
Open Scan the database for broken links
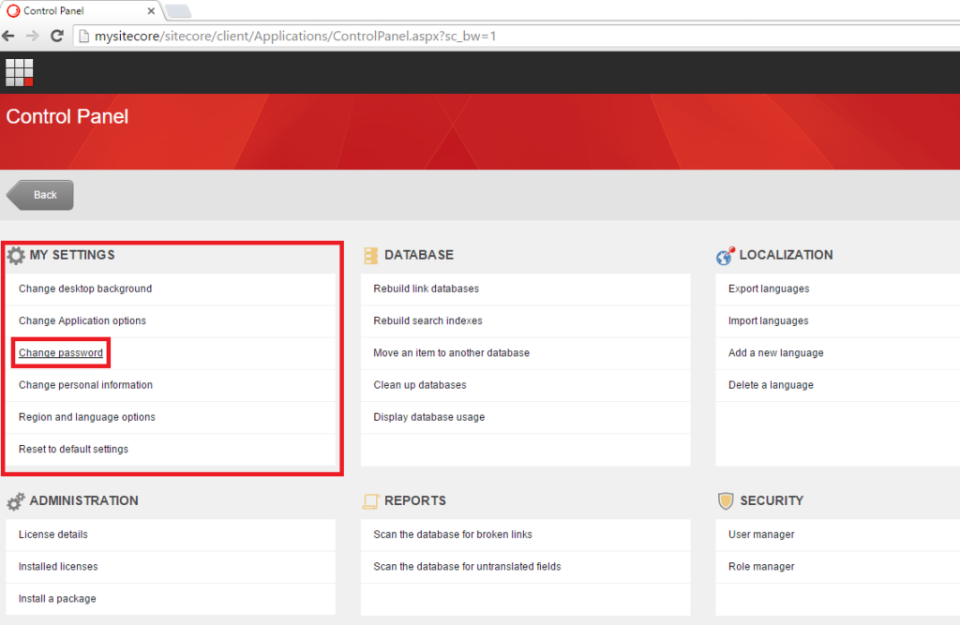tap(453, 534)
